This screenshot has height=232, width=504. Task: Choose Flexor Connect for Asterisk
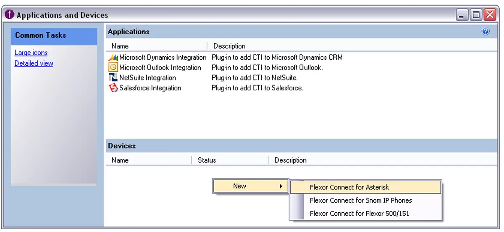(x=366, y=187)
